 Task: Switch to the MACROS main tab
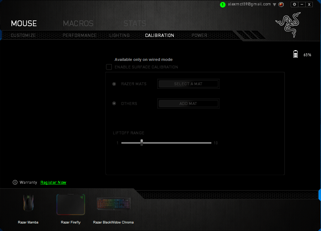tap(78, 24)
